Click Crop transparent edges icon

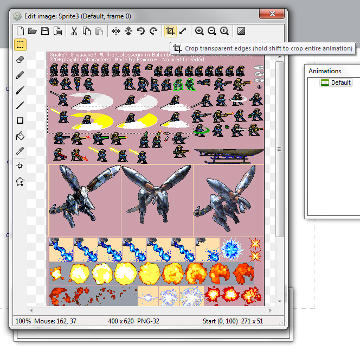tap(170, 31)
